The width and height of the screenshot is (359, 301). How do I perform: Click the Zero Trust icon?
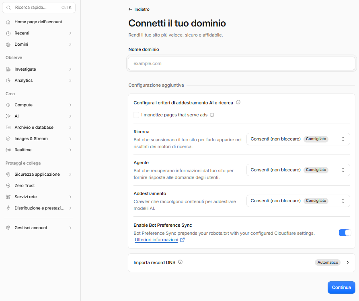(x=8, y=185)
